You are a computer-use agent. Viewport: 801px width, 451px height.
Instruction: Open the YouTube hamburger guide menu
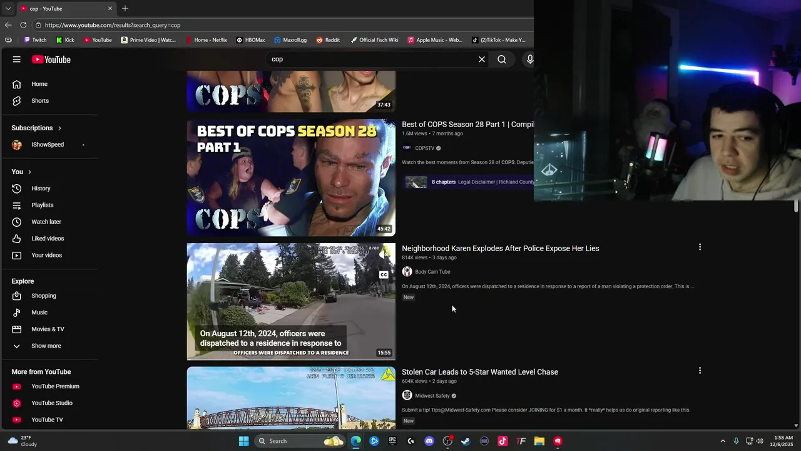point(17,60)
